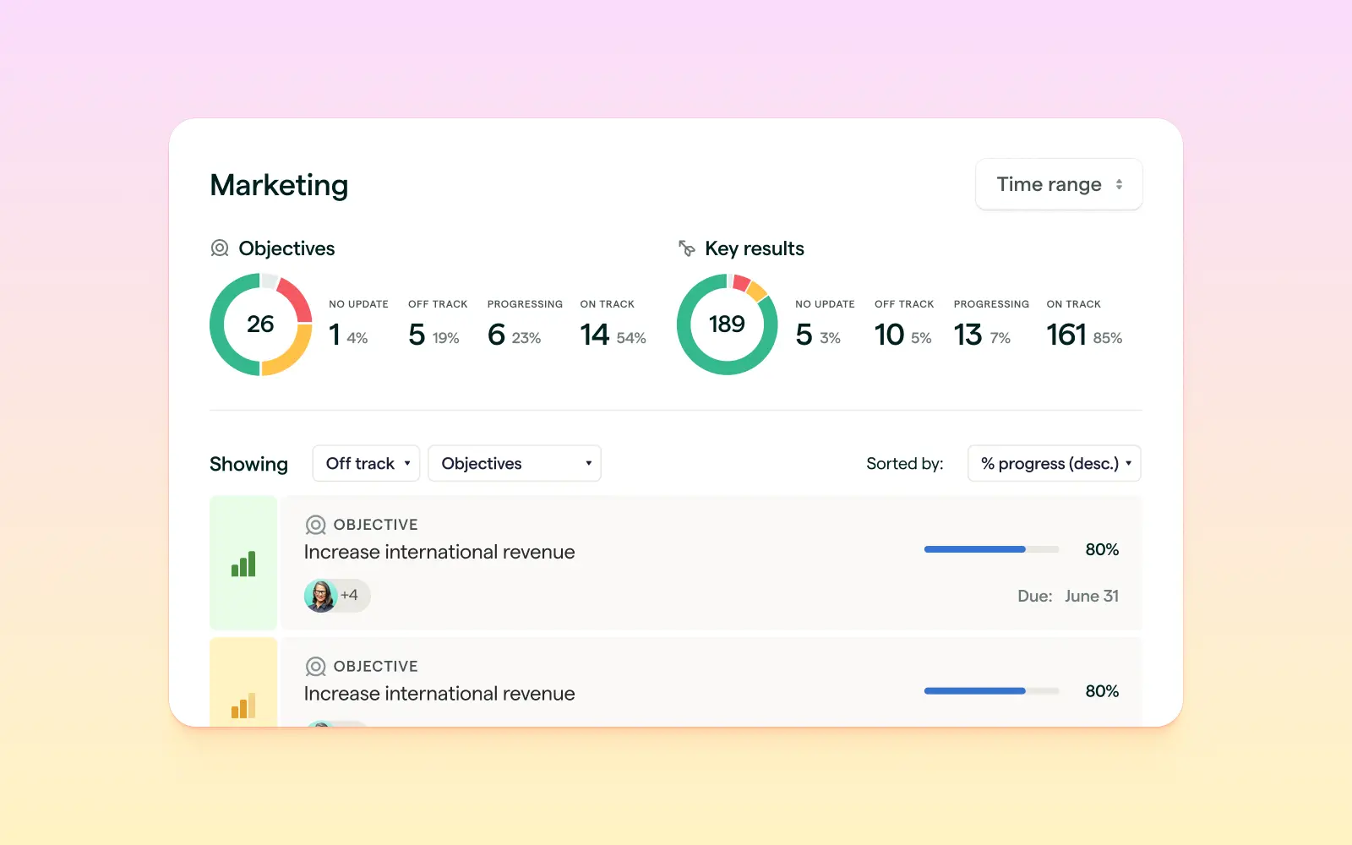
Task: Open the Time range selector
Action: 1059,184
